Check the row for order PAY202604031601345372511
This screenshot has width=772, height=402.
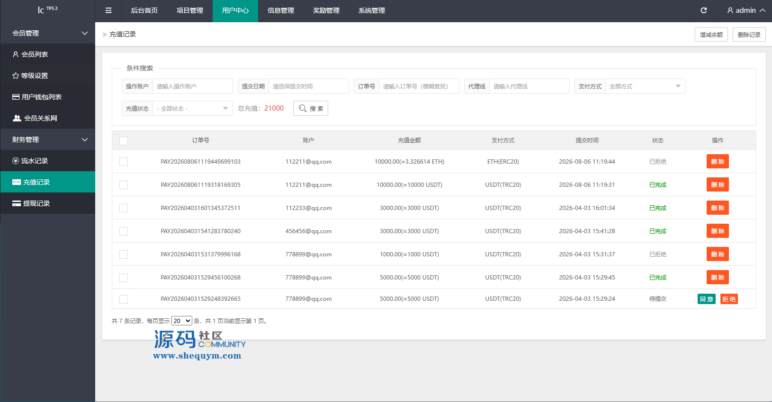click(x=124, y=208)
